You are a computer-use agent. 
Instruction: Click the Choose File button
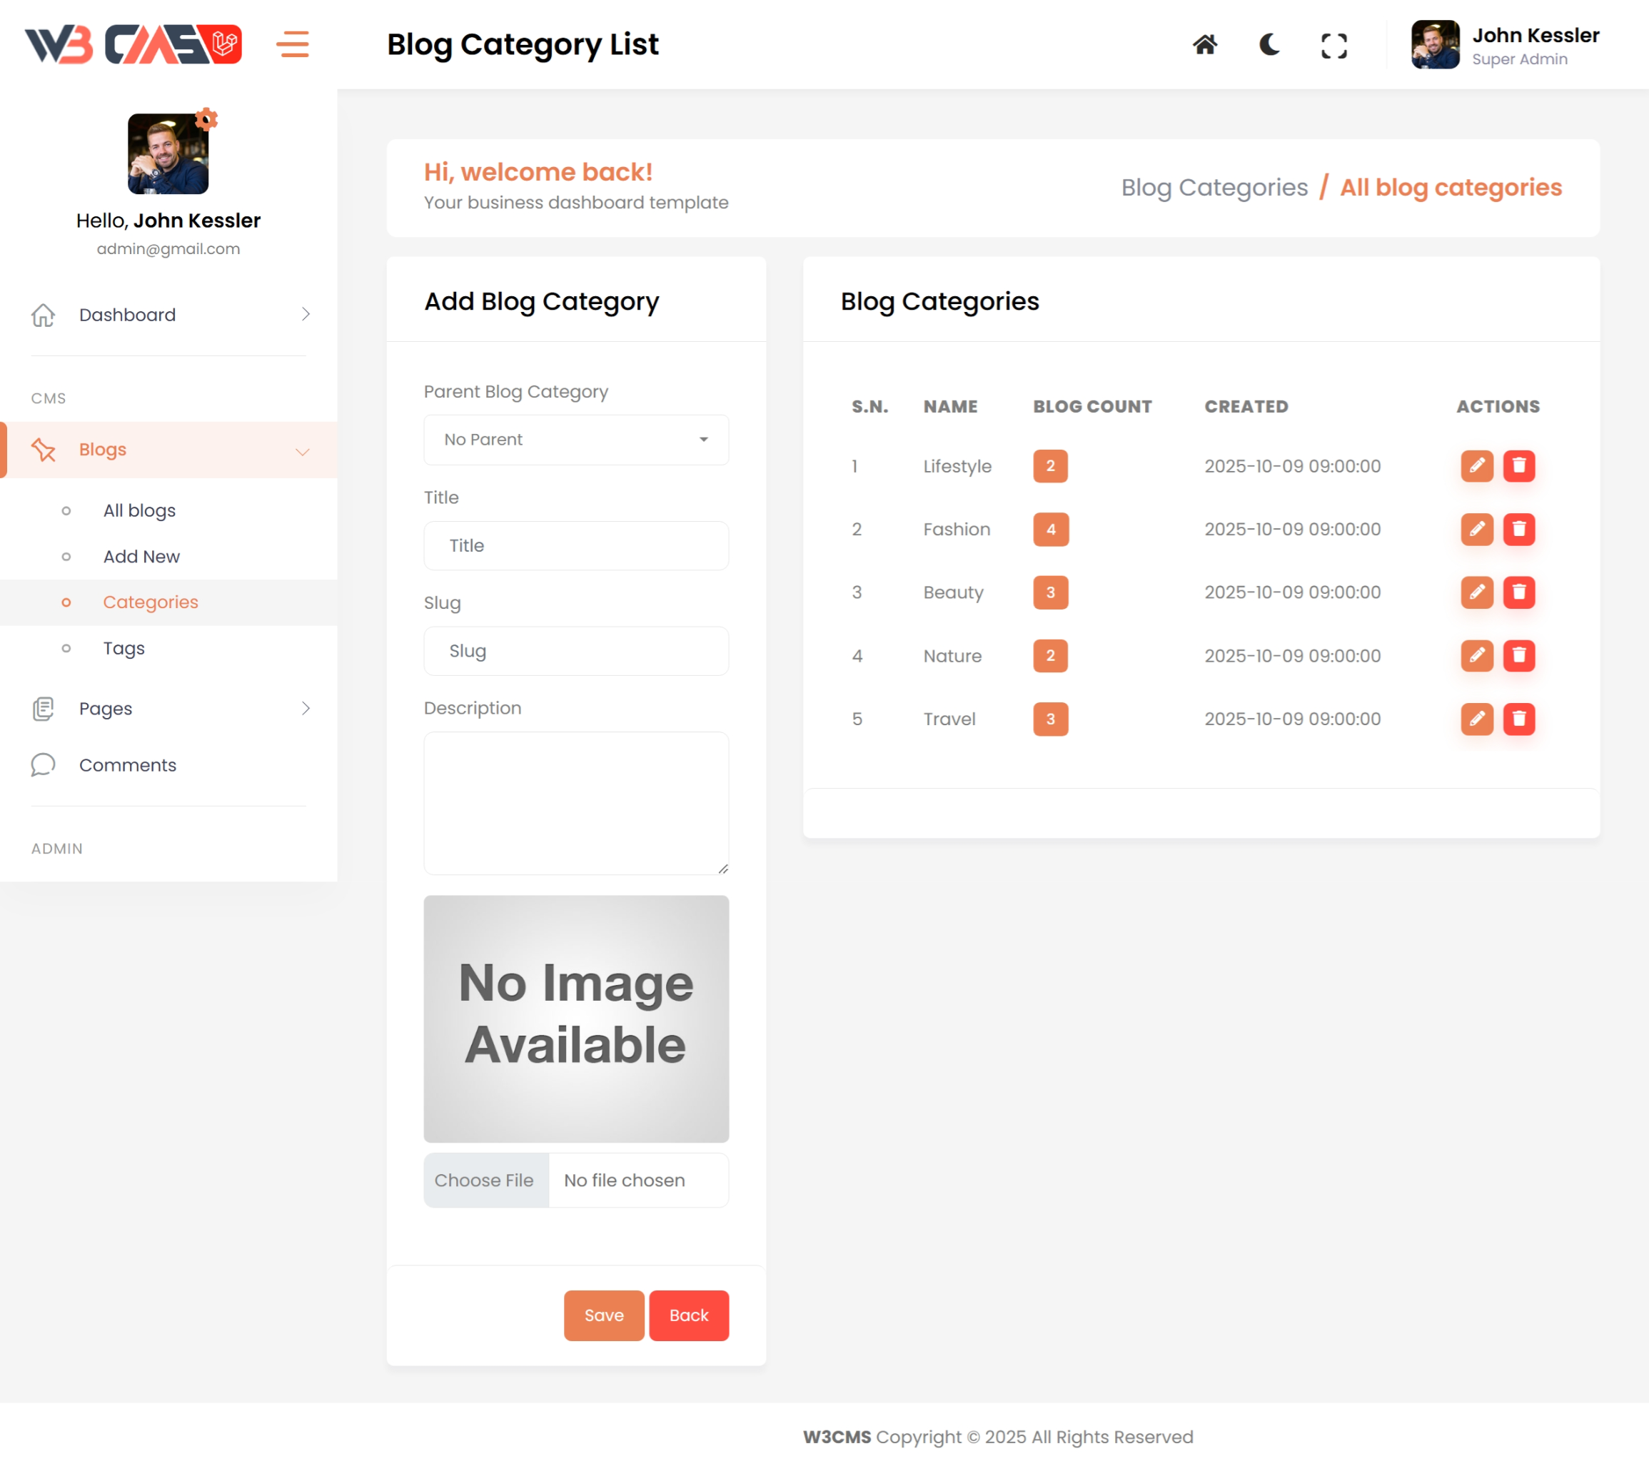485,1180
